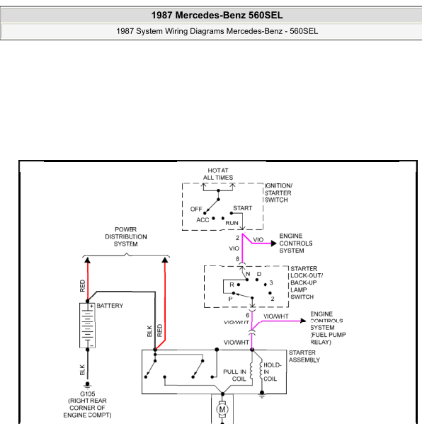
Task: Select the STARTER LOCK-OUT/BACK-UP LAMP SWITCH label
Action: click(307, 282)
